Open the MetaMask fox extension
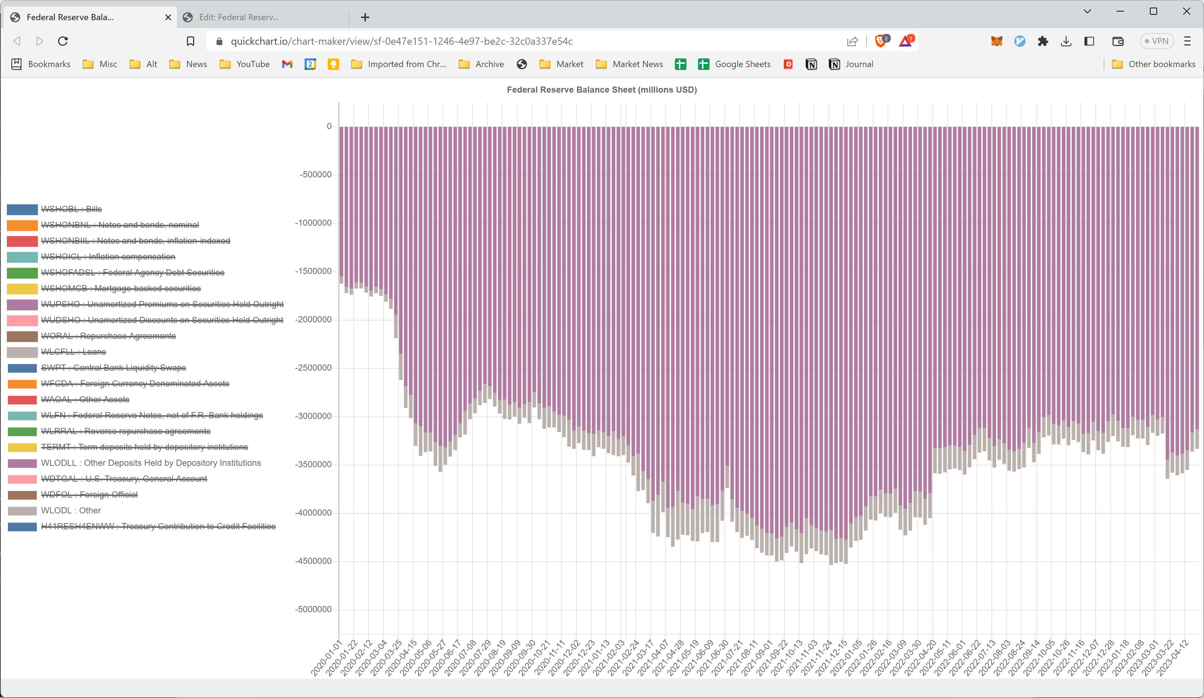1204x698 pixels. [x=996, y=41]
